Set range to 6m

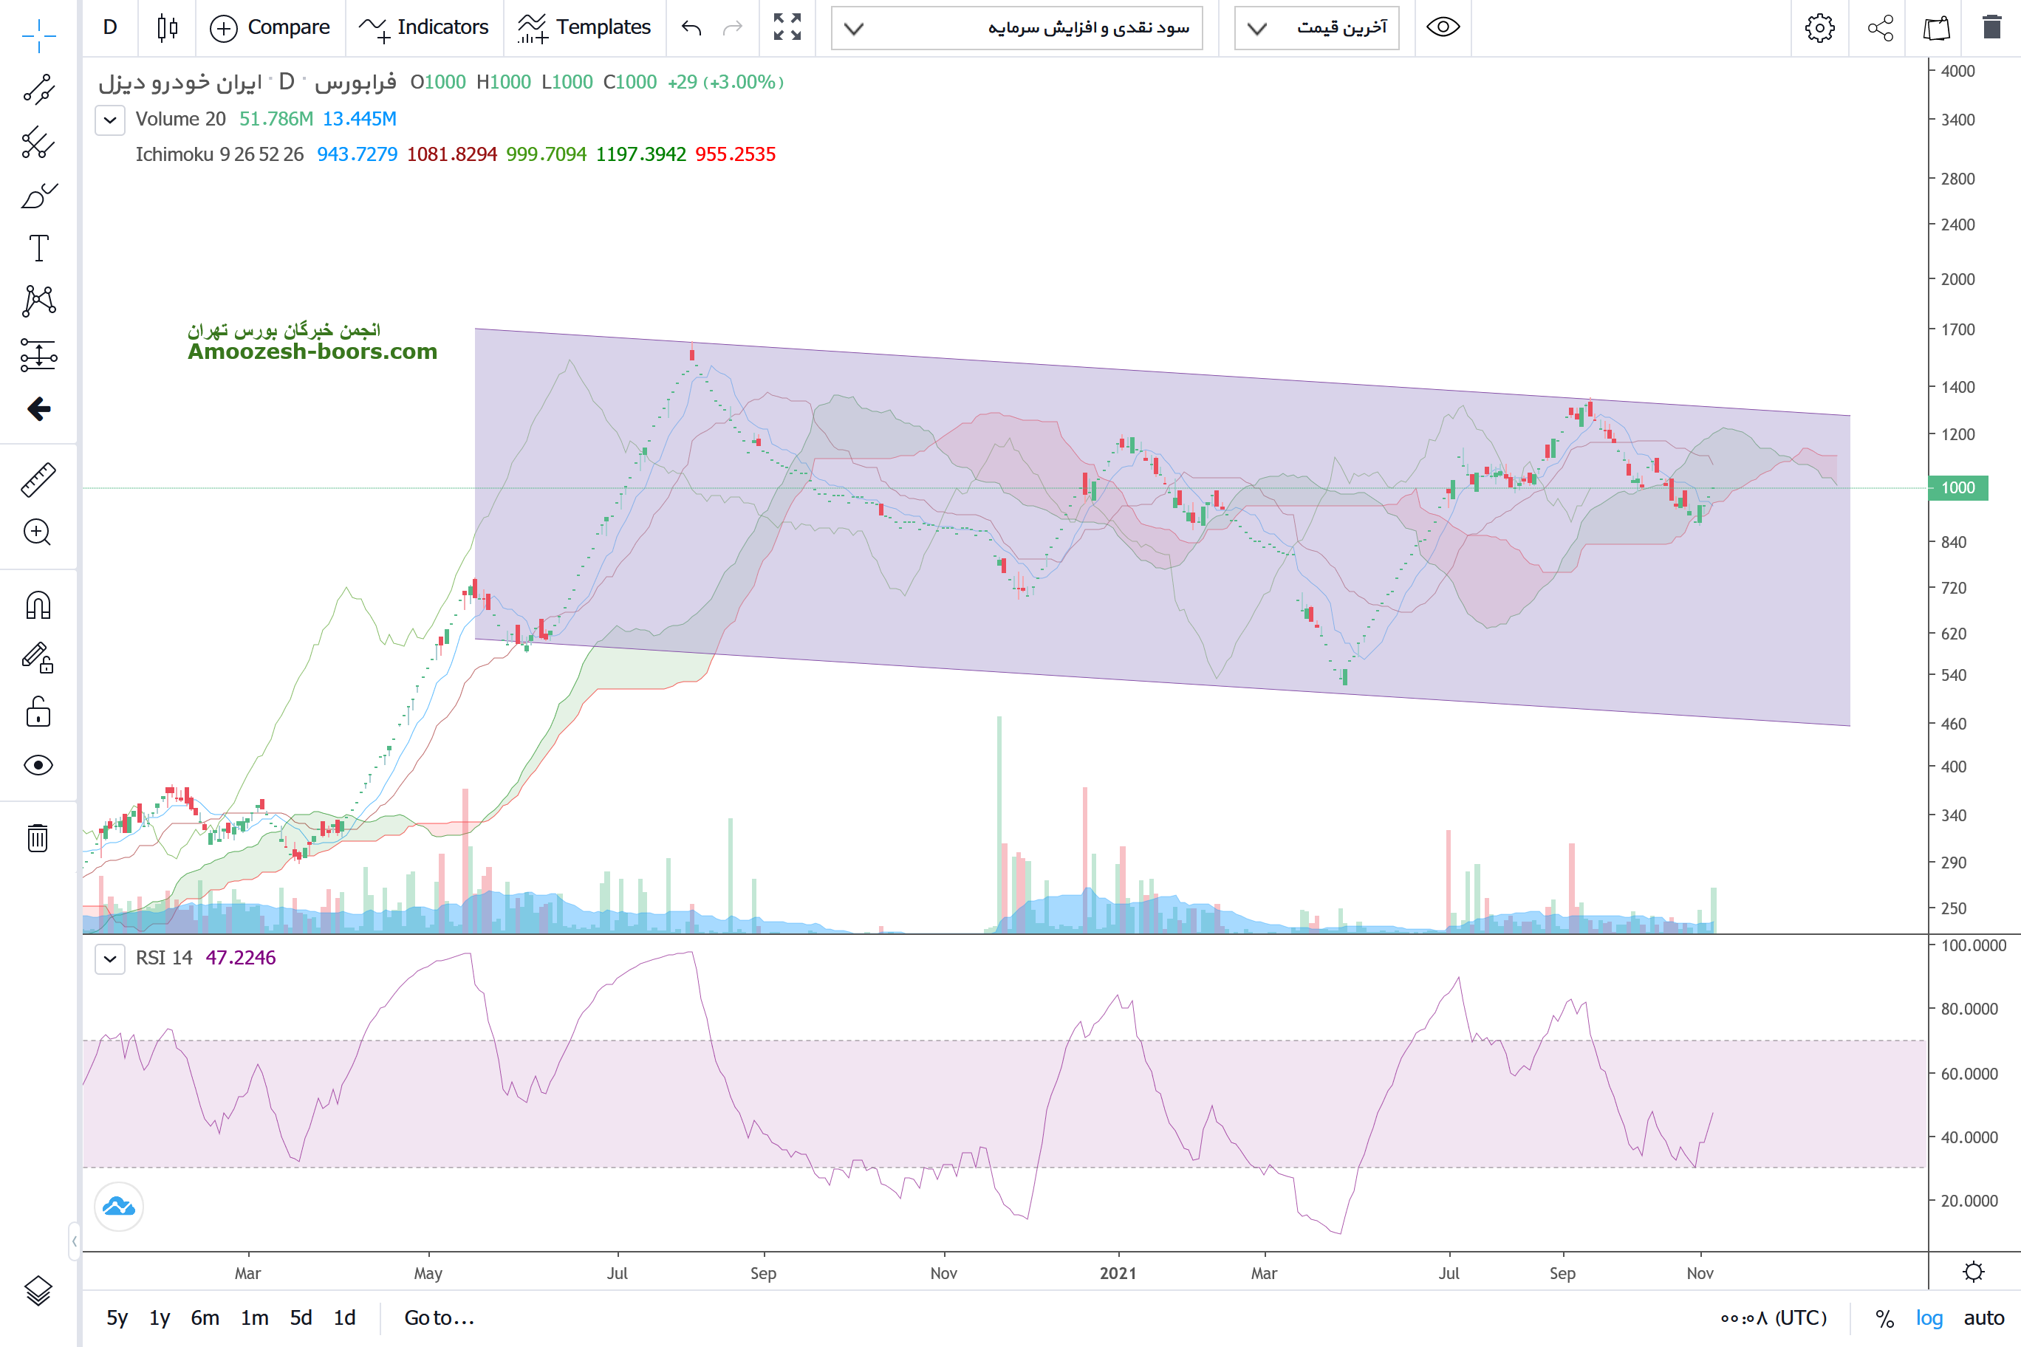coord(205,1317)
